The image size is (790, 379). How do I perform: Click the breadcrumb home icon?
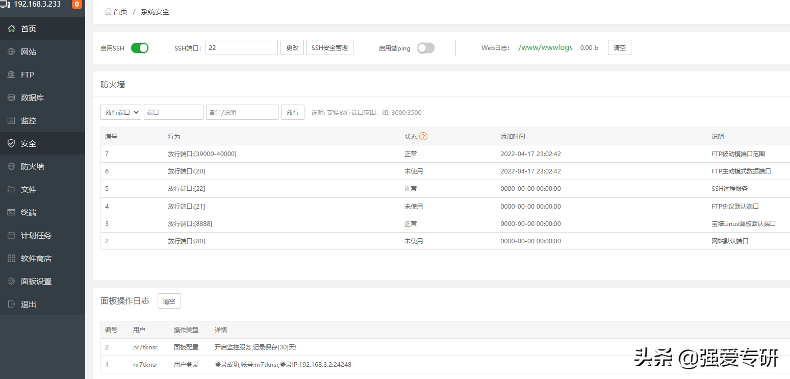coord(108,11)
